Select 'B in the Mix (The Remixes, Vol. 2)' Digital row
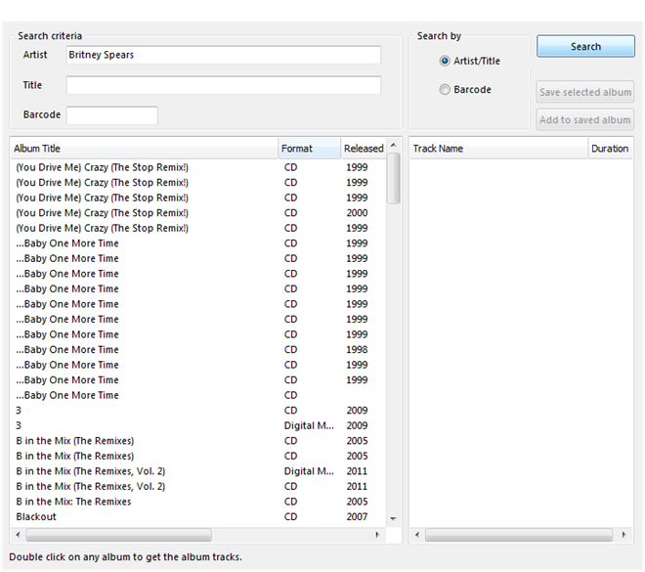Screen dimensions: 645x572 point(198,471)
